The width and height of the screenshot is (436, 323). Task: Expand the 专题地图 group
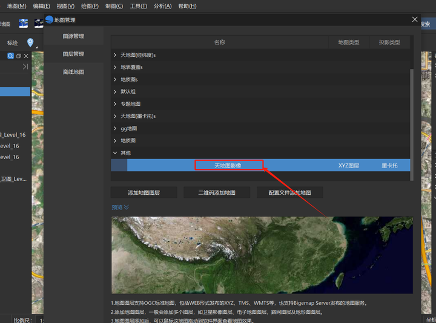point(115,104)
